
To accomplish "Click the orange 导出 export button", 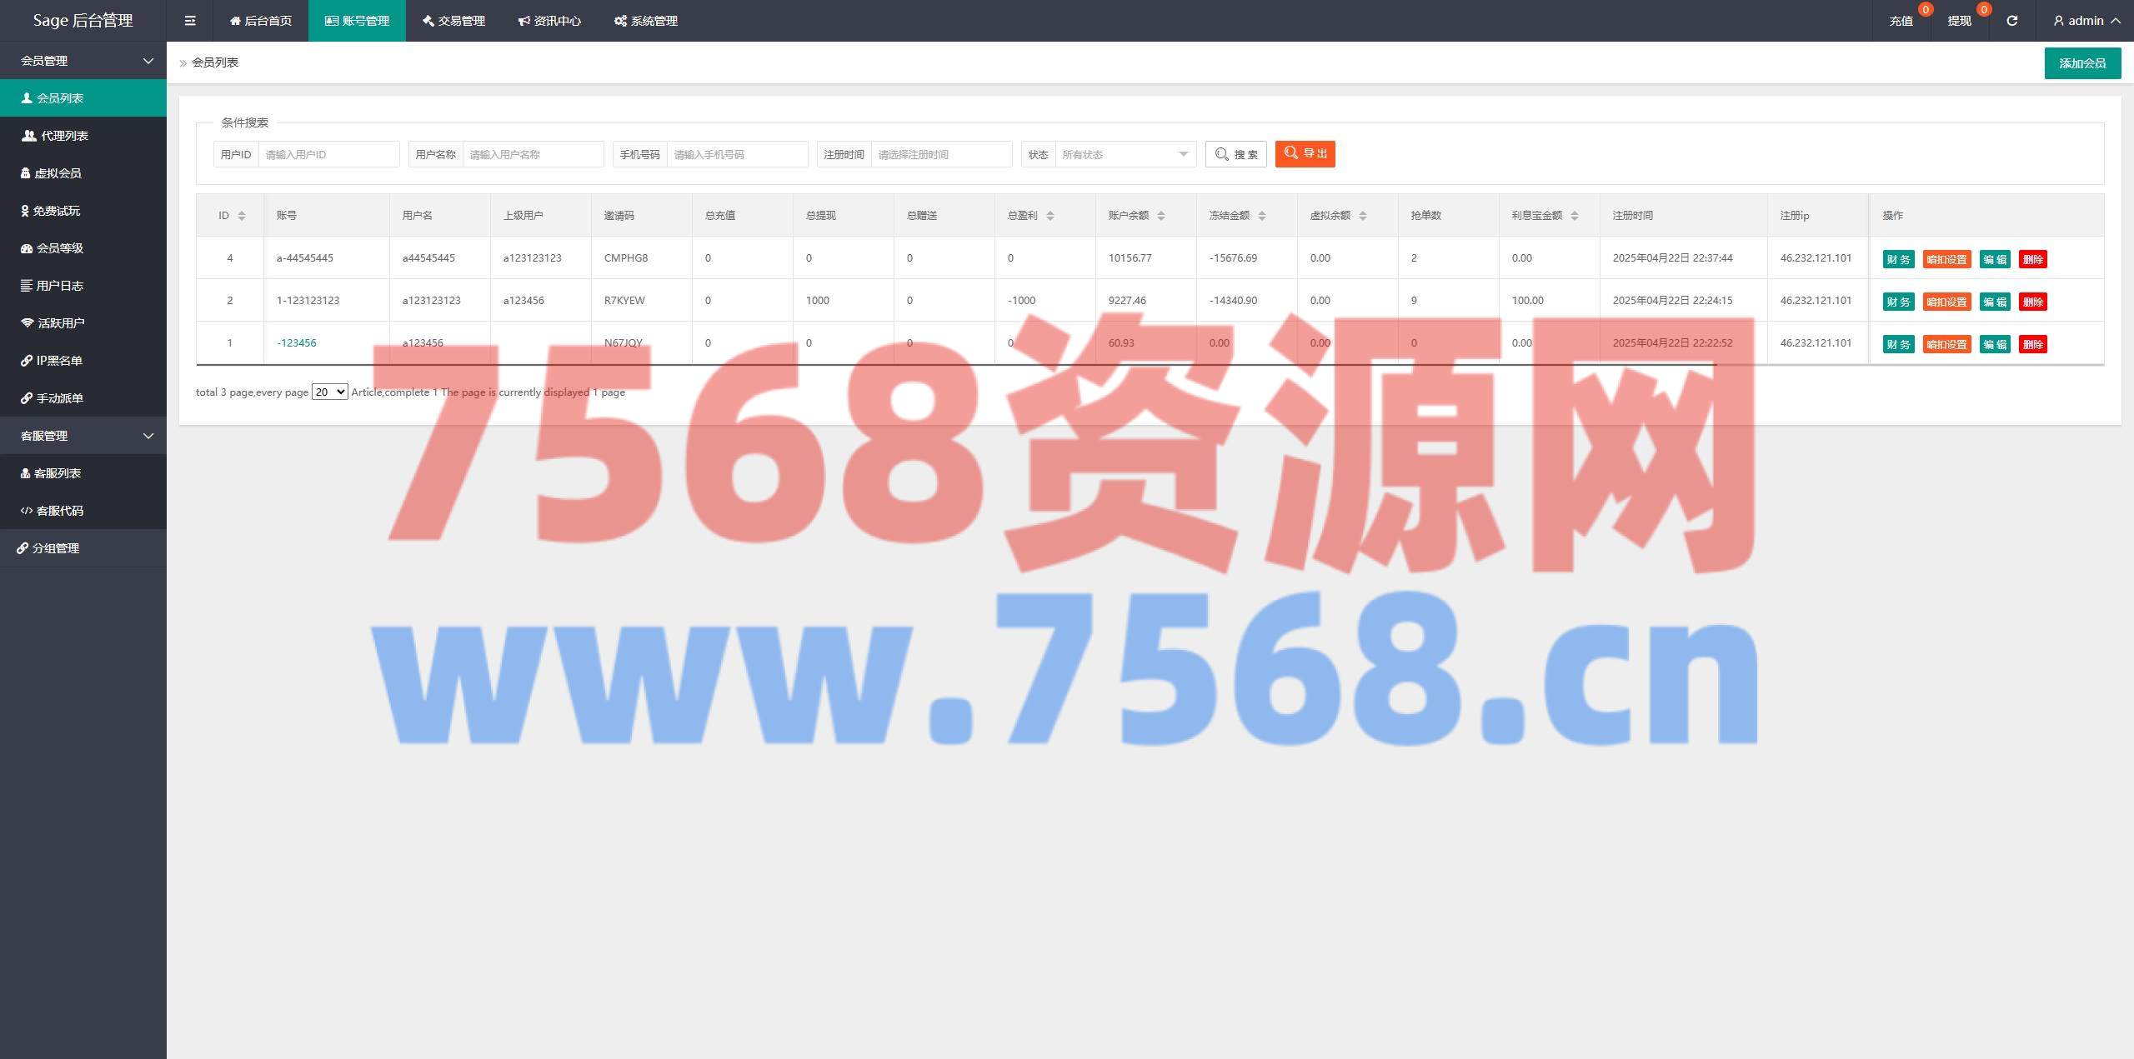I will click(1305, 154).
